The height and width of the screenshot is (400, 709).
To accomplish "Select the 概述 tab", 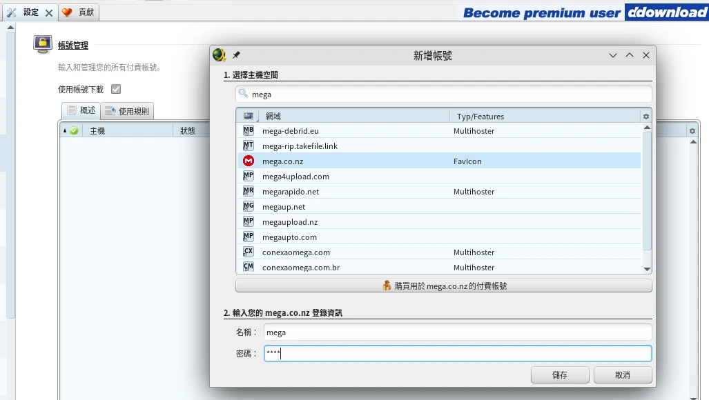I will tap(81, 110).
